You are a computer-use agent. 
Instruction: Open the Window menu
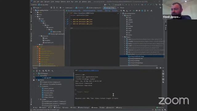click(84, 2)
